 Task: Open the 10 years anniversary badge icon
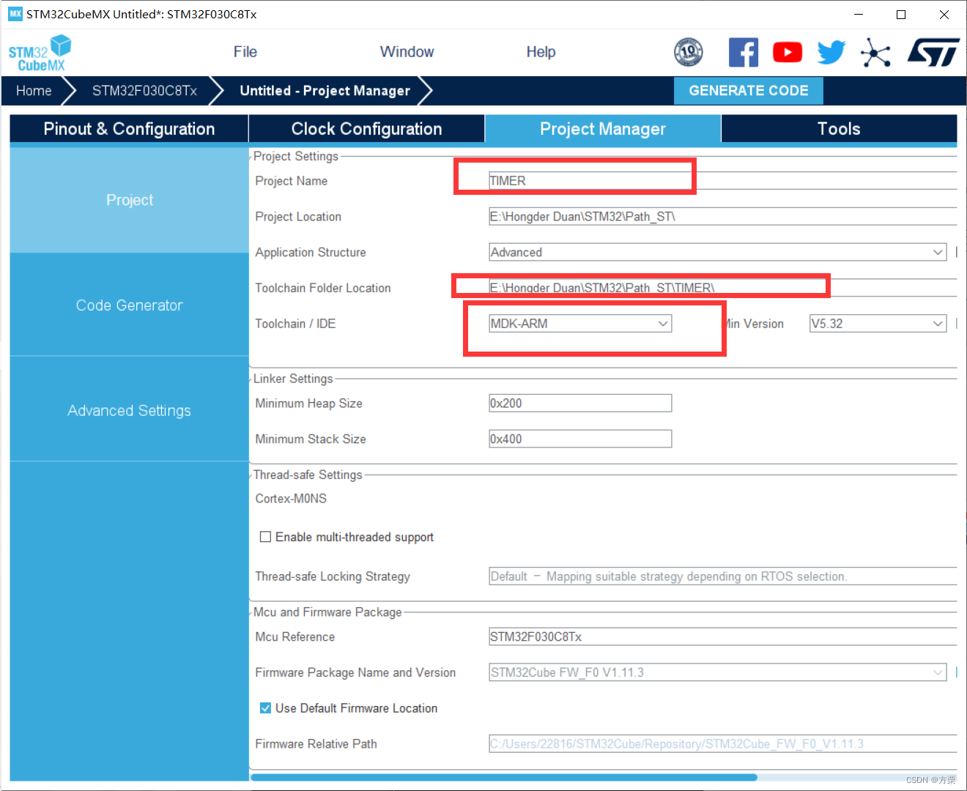click(688, 52)
